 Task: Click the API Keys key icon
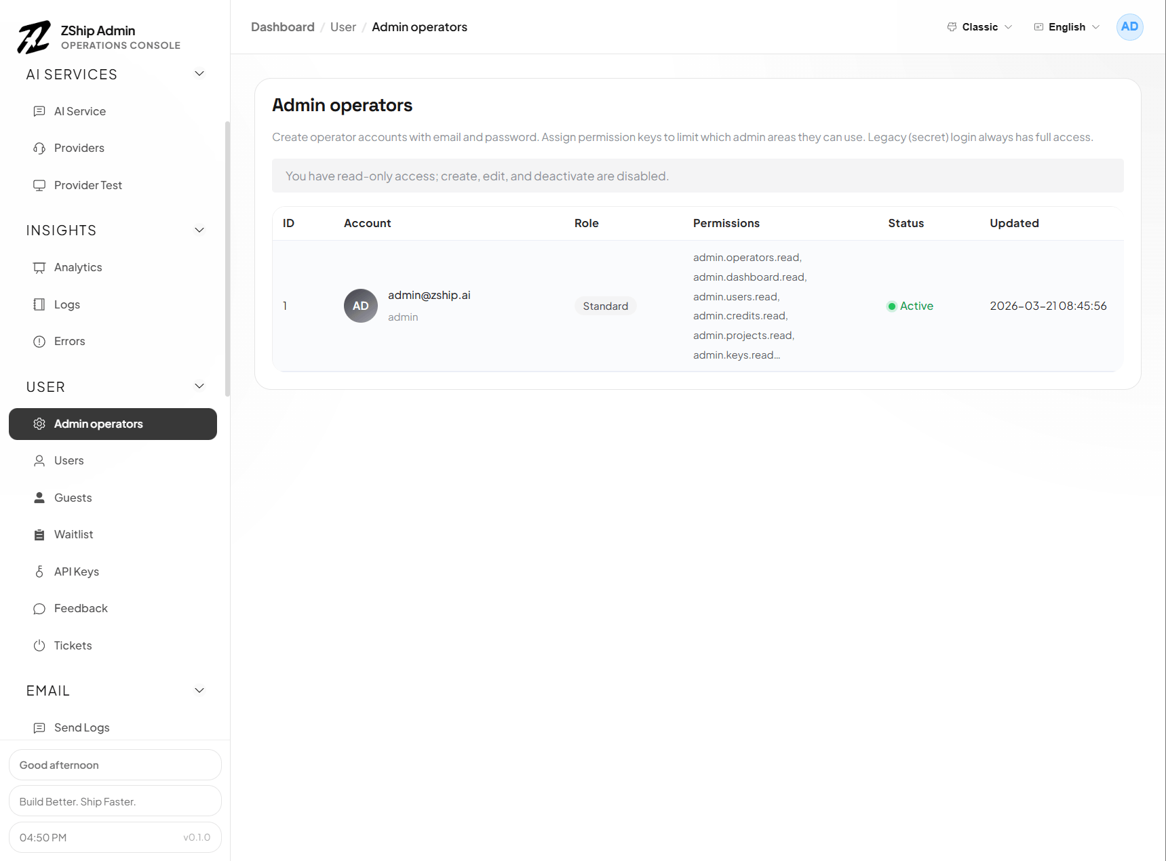click(39, 572)
